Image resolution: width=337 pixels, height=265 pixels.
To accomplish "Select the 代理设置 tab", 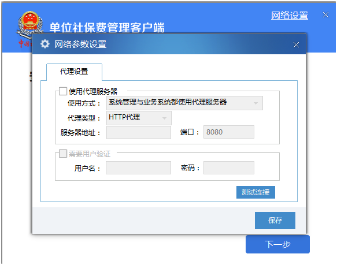I will (74, 72).
